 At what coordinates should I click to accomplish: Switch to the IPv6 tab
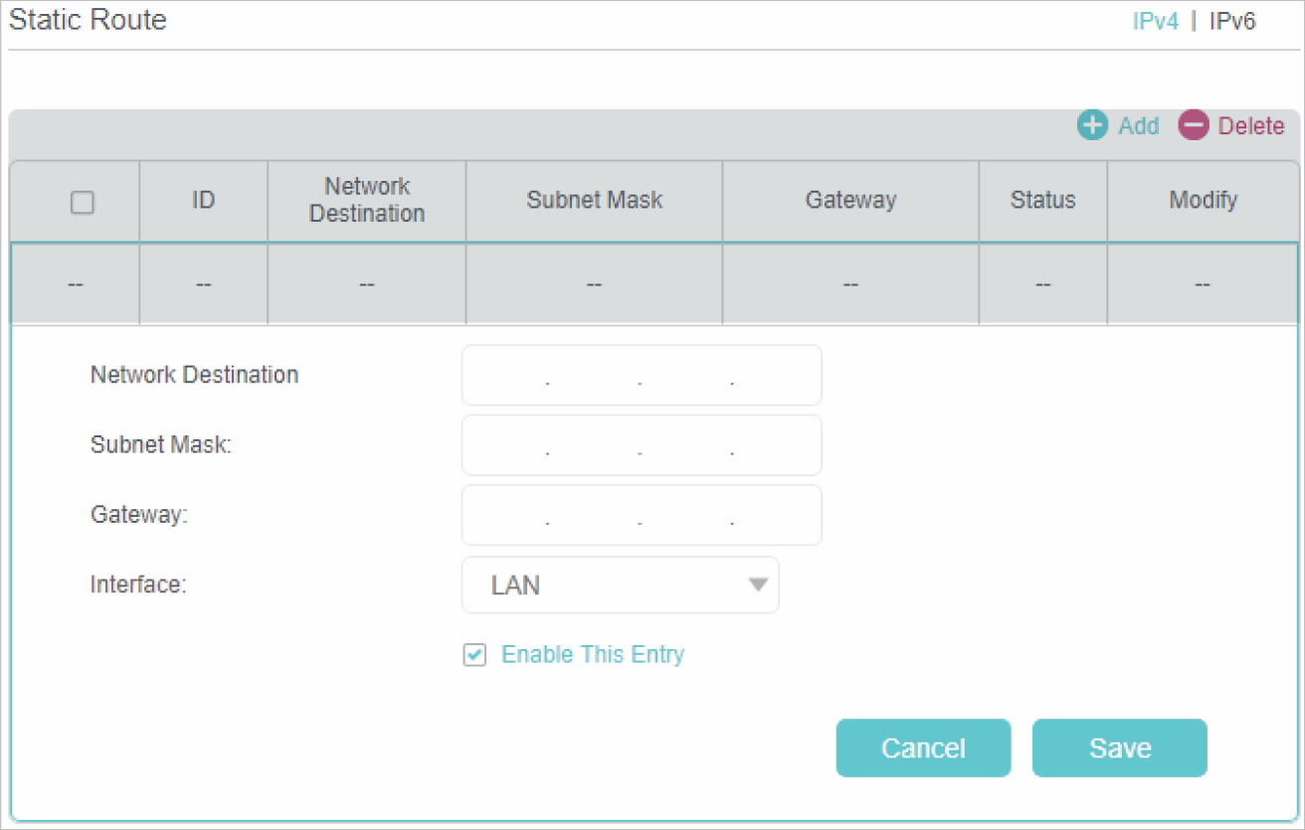(x=1231, y=22)
